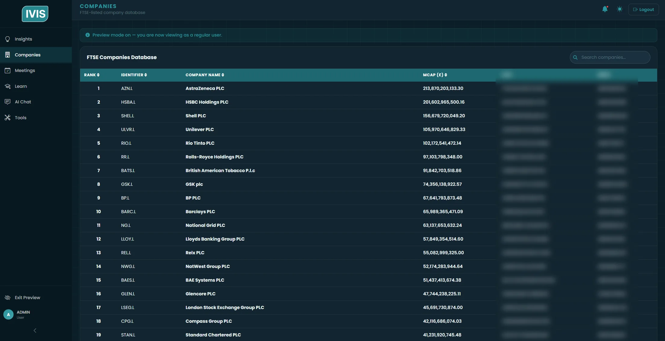The image size is (665, 341).
Task: Click the Learn graduation cap icon
Action: pyautogui.click(x=8, y=86)
